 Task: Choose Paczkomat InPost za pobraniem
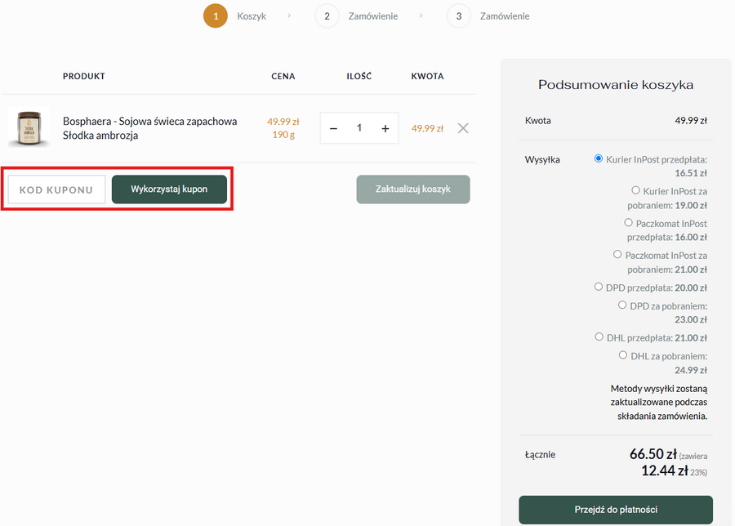(618, 255)
